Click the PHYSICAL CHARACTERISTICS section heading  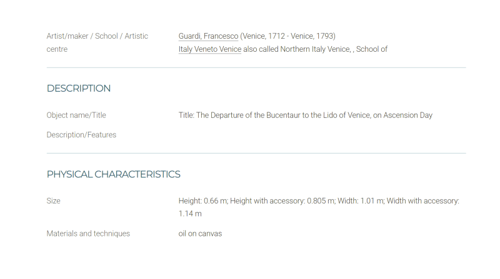pos(114,174)
